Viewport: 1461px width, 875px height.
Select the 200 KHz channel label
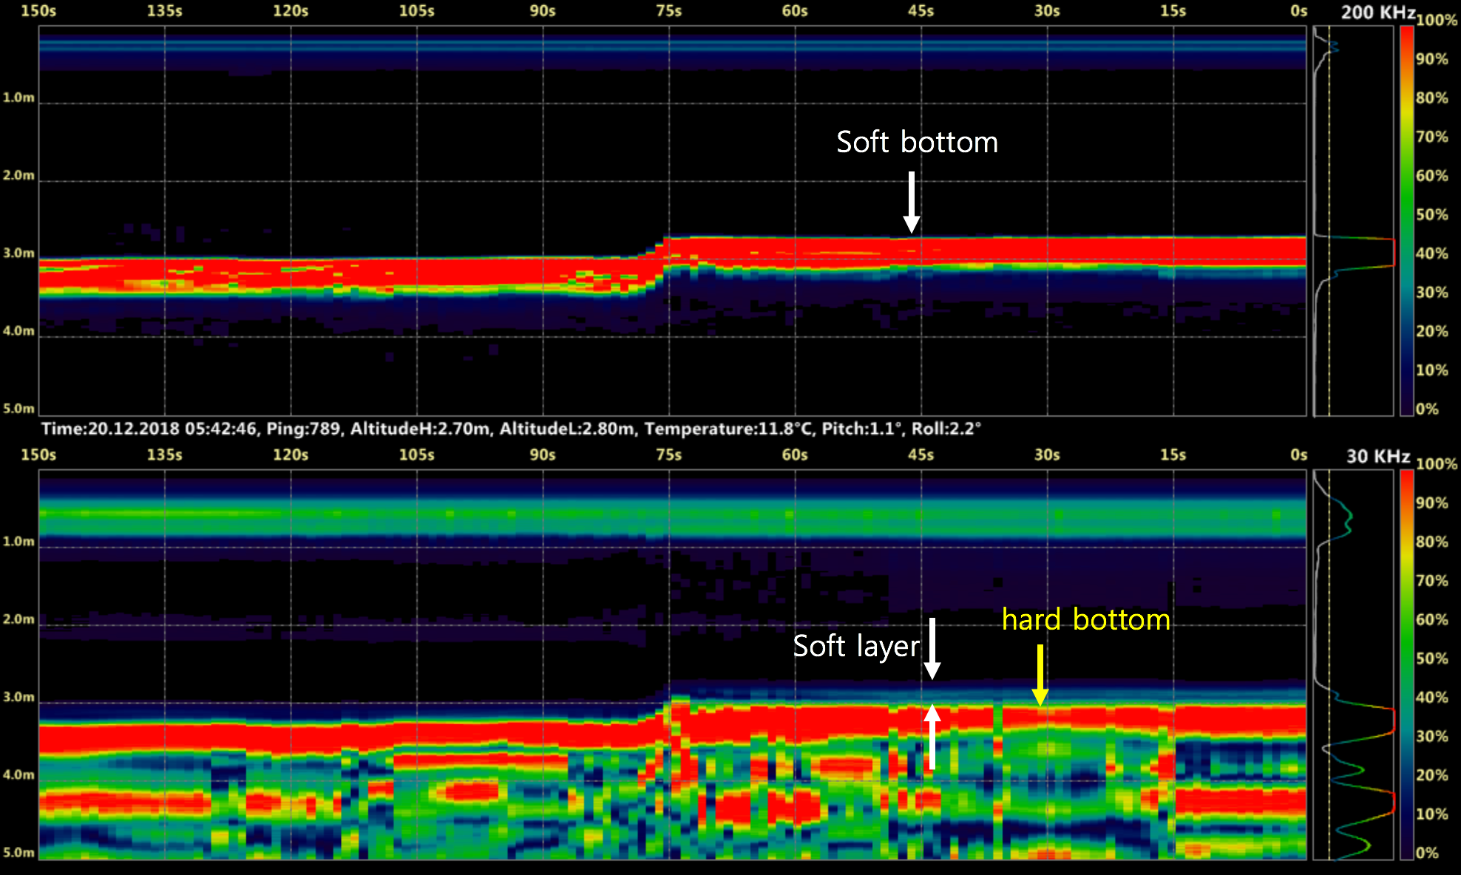point(1377,12)
